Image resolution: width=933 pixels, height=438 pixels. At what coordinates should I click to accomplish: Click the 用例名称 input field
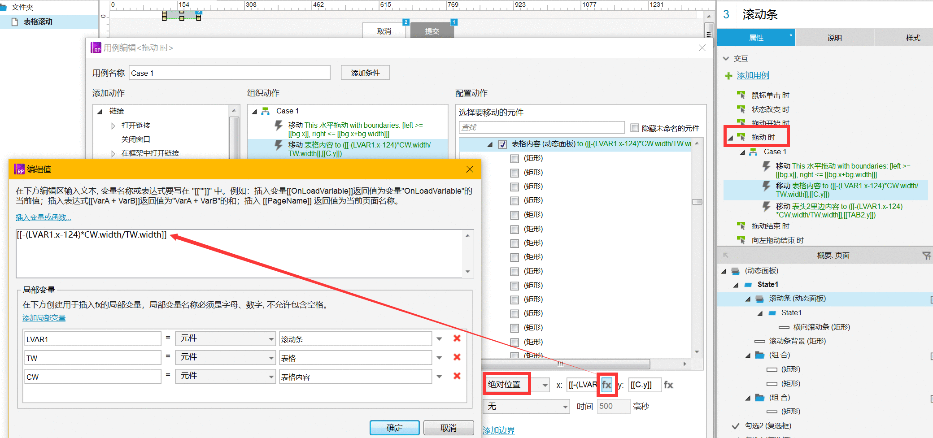click(x=230, y=73)
